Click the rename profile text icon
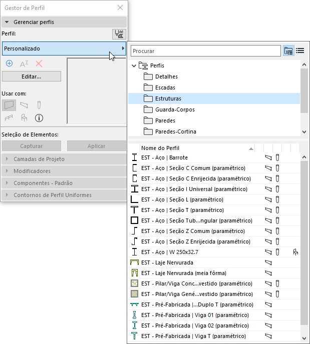 tap(24, 63)
